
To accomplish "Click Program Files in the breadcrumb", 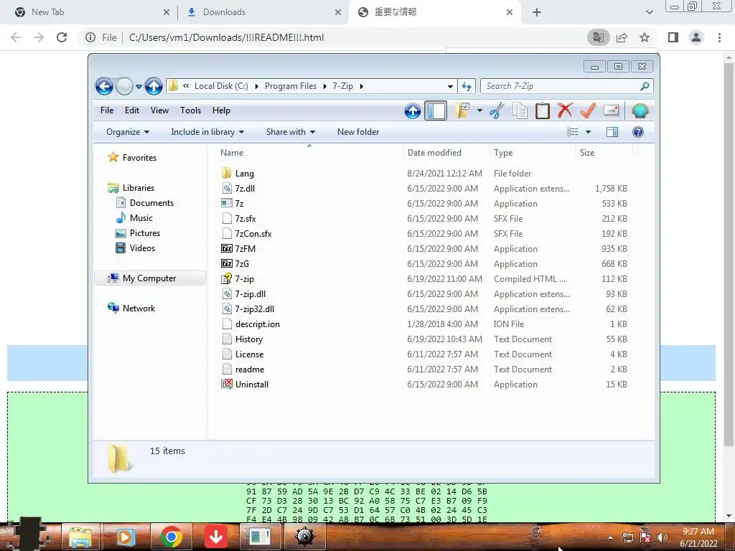I will click(x=291, y=86).
